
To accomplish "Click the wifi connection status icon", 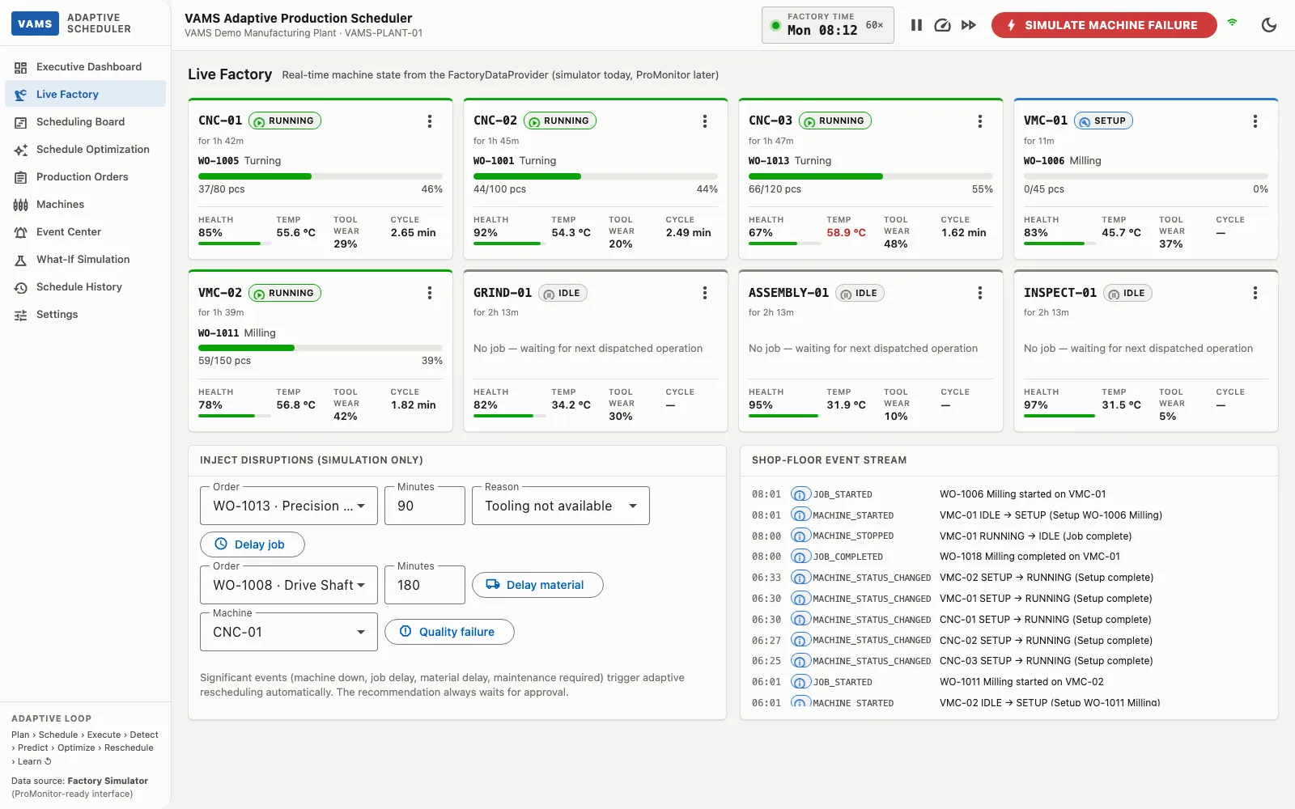I will 1232,23.
